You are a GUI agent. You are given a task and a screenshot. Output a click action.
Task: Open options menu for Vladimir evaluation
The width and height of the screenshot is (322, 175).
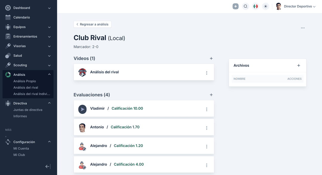pyautogui.click(x=207, y=109)
